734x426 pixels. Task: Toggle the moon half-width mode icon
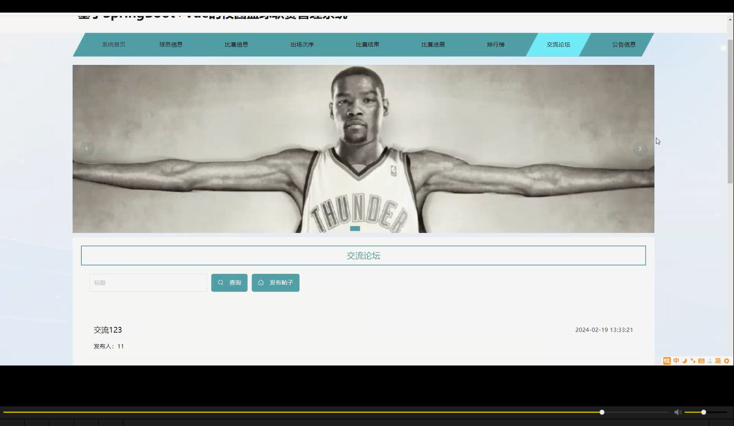(x=685, y=361)
